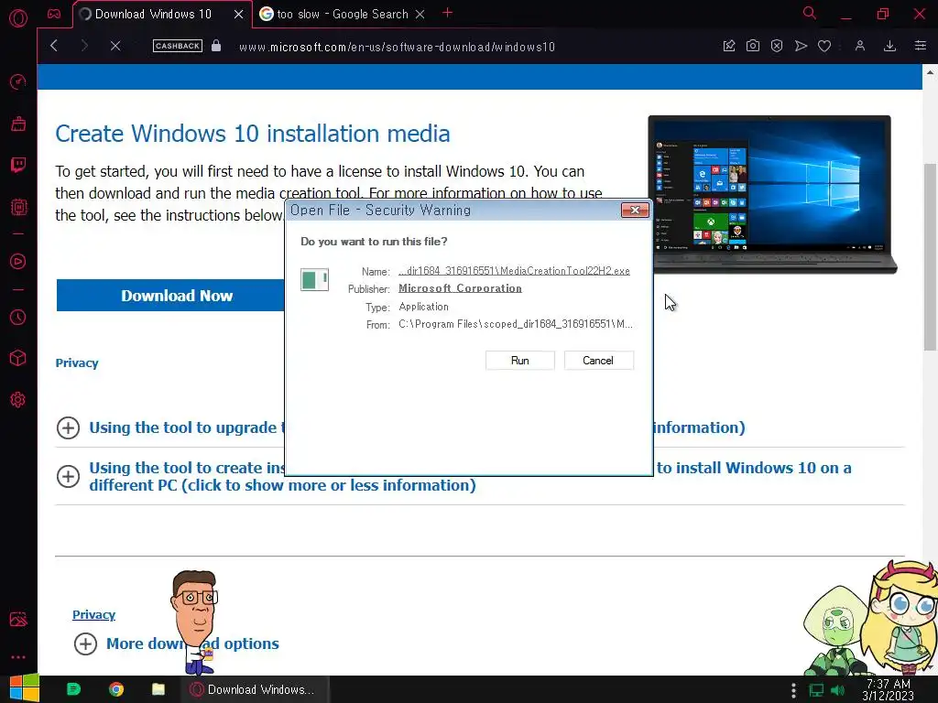Click the Windows 10 laptop image
The image size is (938, 703).
tap(772, 194)
